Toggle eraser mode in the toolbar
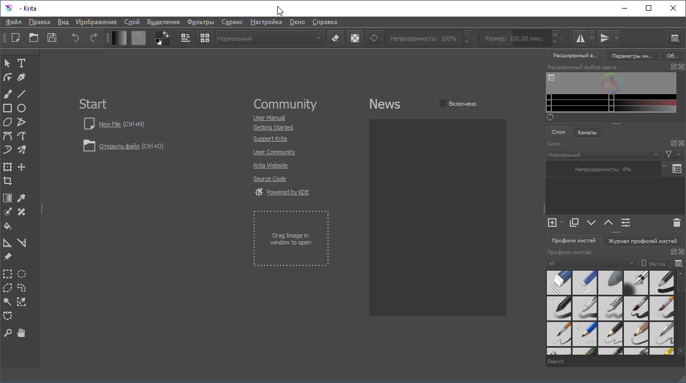The height and width of the screenshot is (383, 686). click(335, 38)
